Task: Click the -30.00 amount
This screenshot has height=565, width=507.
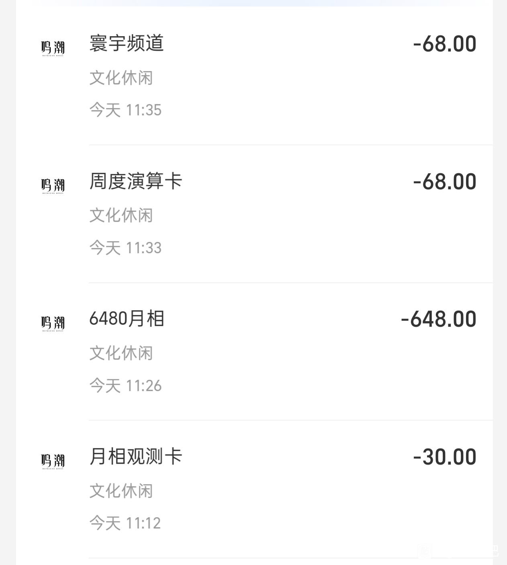Action: (444, 457)
